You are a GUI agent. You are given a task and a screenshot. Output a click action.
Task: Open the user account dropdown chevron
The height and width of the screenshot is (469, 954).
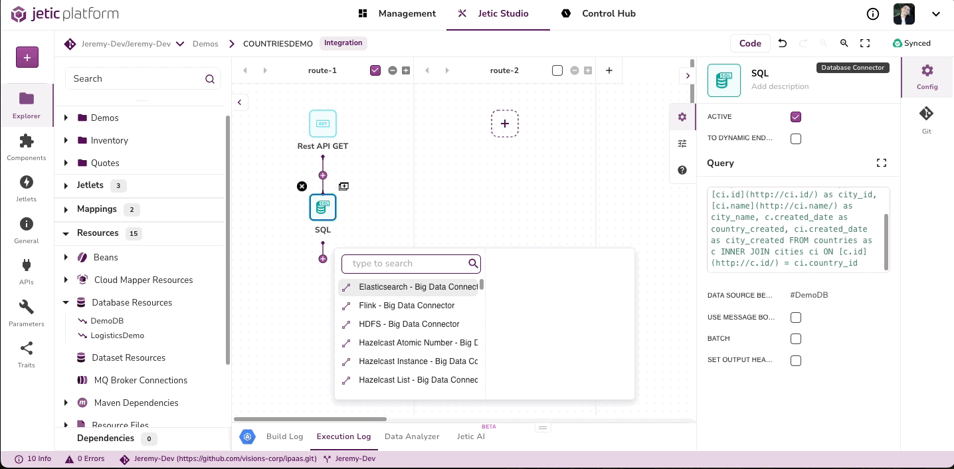(935, 14)
